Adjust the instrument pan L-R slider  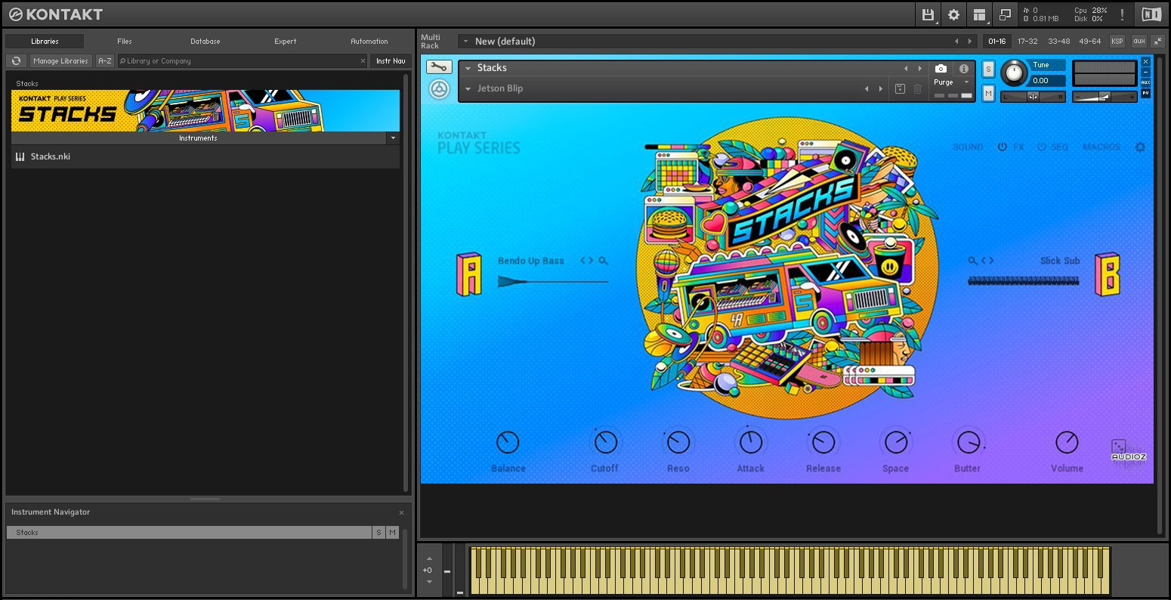(x=1033, y=97)
